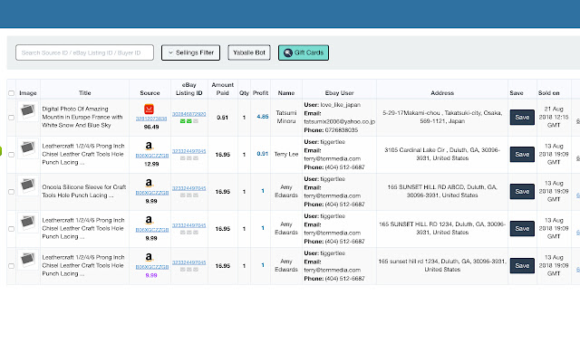Open eBay listing ID link in first row
The height and width of the screenshot is (362, 580).
[x=189, y=113]
